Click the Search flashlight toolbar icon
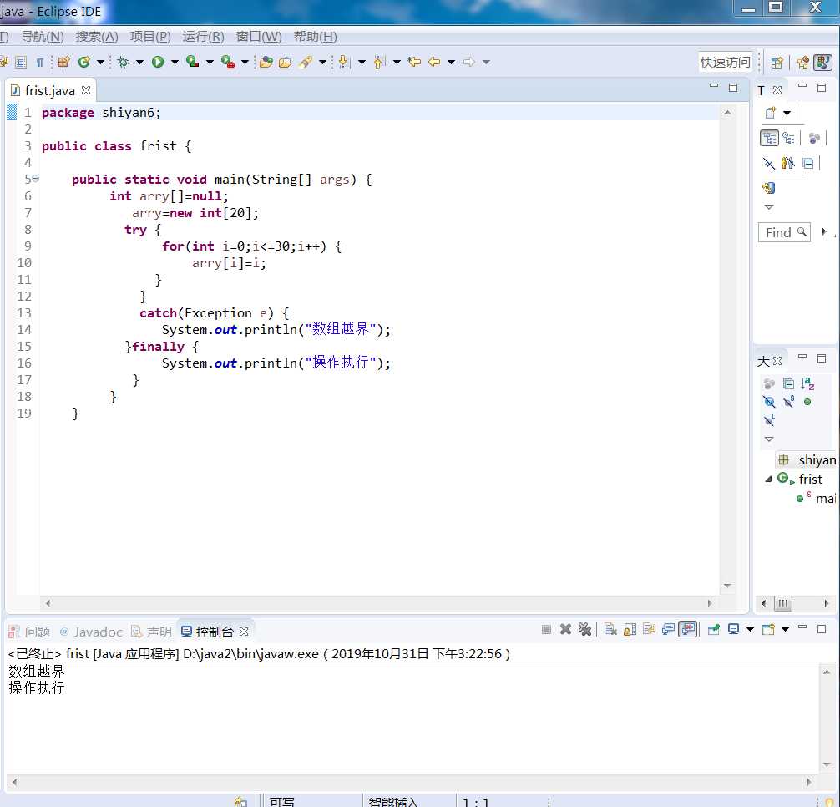The width and height of the screenshot is (840, 807). pyautogui.click(x=306, y=62)
